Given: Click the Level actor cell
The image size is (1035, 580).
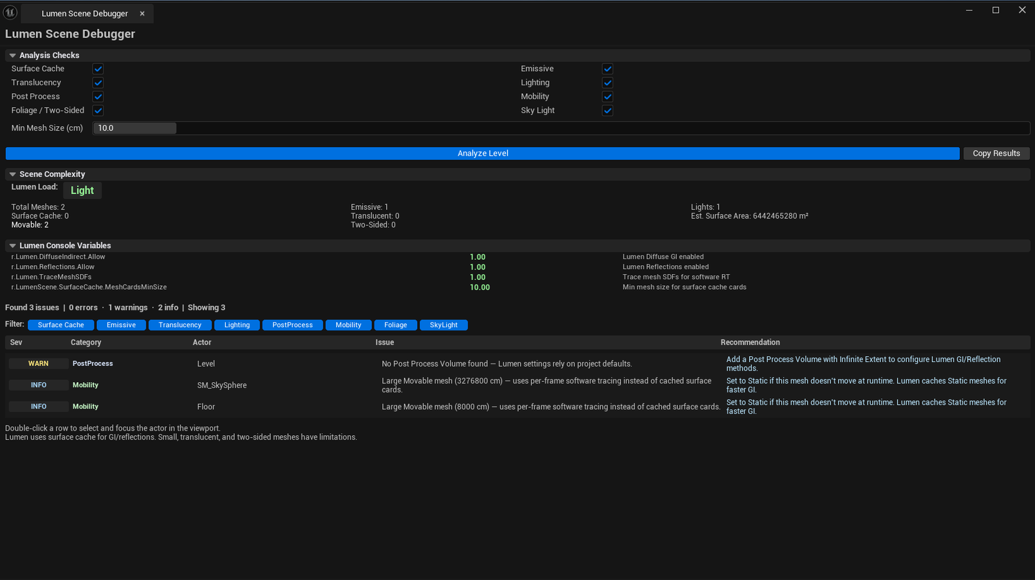Looking at the screenshot, I should pos(206,364).
